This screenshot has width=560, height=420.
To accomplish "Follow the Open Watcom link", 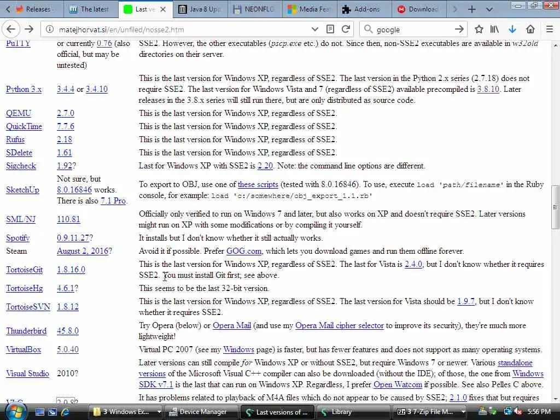I will pos(398,384).
